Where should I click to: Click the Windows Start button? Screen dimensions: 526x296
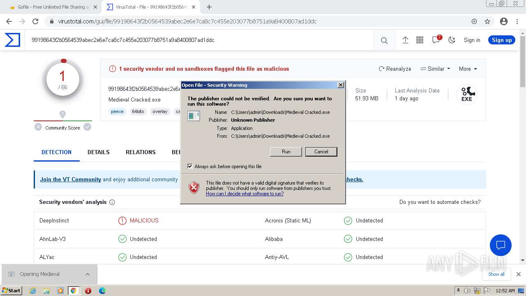12,291
